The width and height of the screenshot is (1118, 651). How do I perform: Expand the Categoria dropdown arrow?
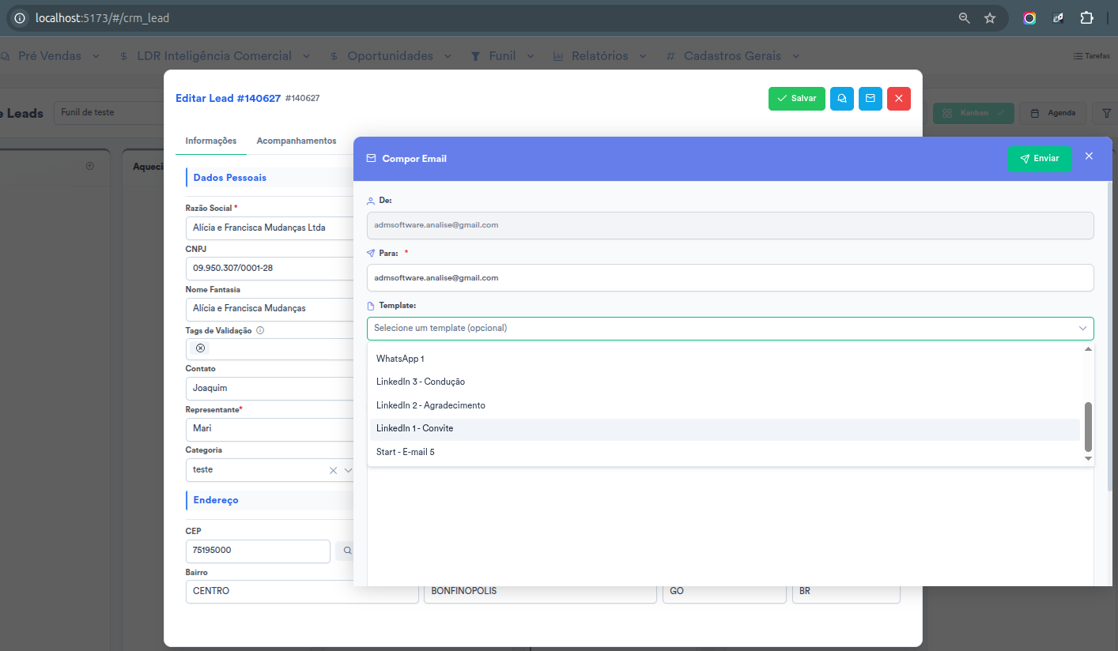[348, 470]
